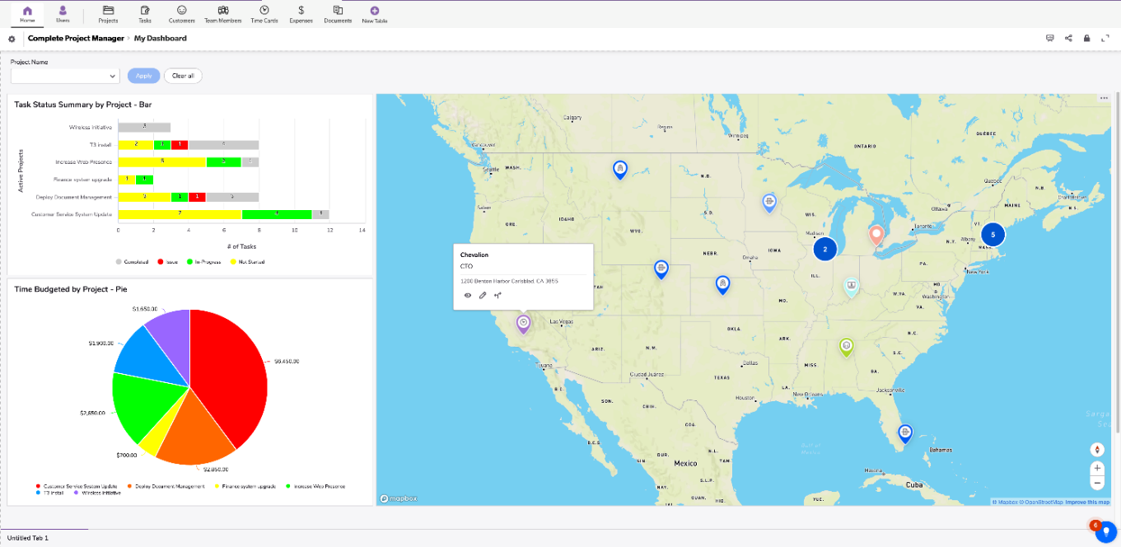The height and width of the screenshot is (547, 1121).
Task: Open the Documents table
Action: (x=338, y=13)
